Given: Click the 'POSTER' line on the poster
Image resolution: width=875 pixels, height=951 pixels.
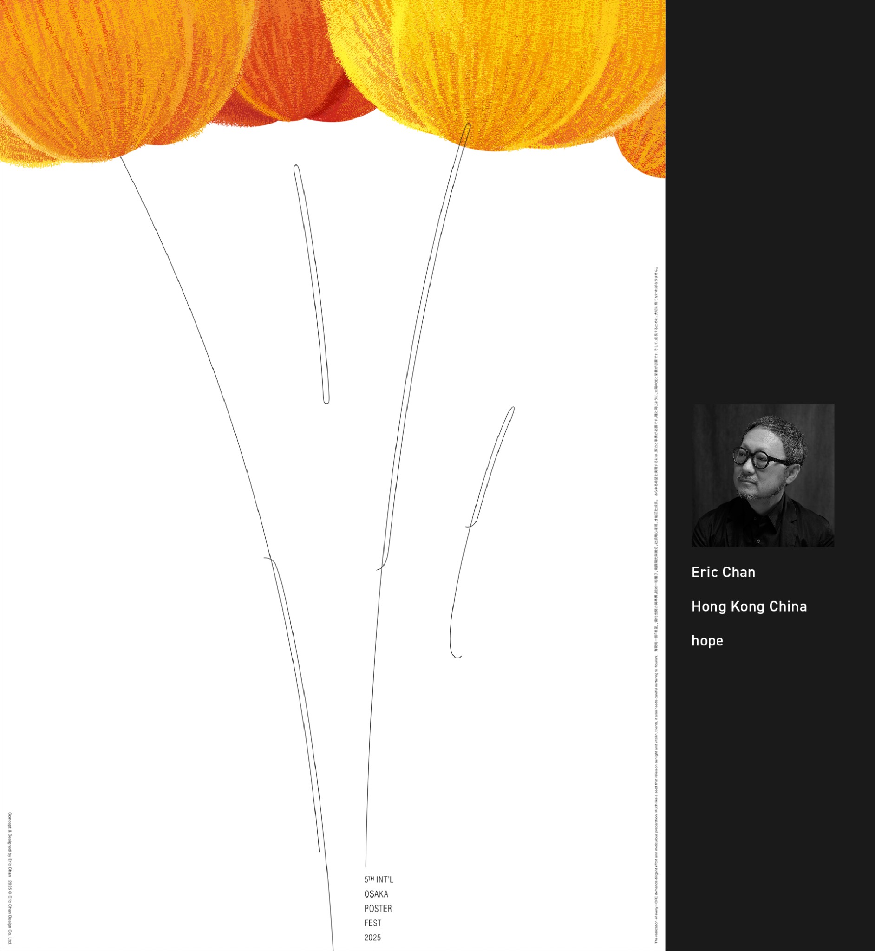Looking at the screenshot, I should tap(378, 908).
